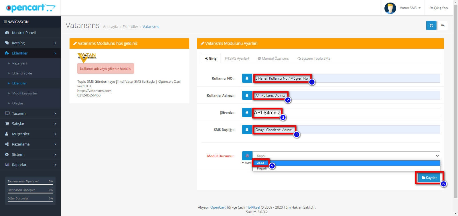458x216 pixels.
Task: Click Vatansms breadcrumb link
Action: [151, 27]
